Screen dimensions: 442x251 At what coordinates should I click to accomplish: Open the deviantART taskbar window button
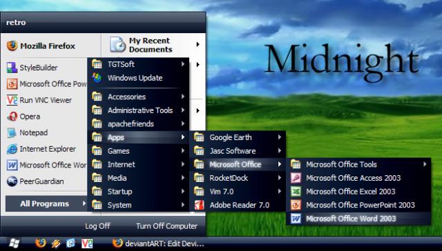pyautogui.click(x=158, y=243)
